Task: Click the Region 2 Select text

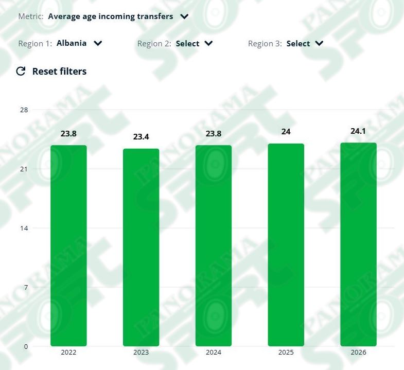Action: [187, 44]
